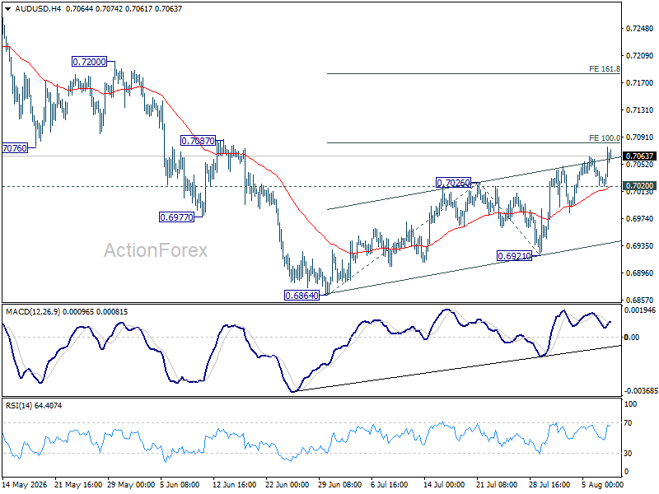Select the 0.69210 support label

tap(514, 256)
